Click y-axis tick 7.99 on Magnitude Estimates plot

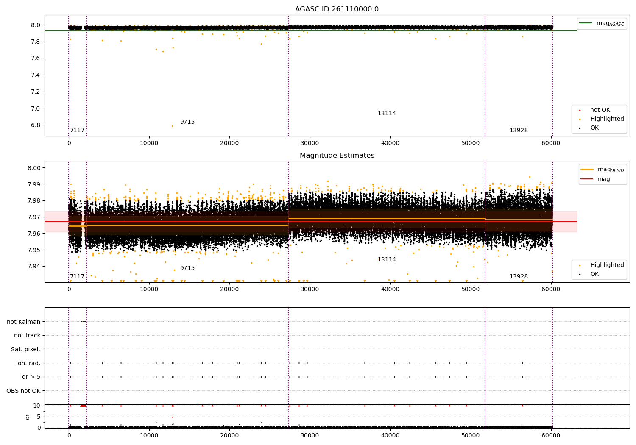tap(34, 184)
